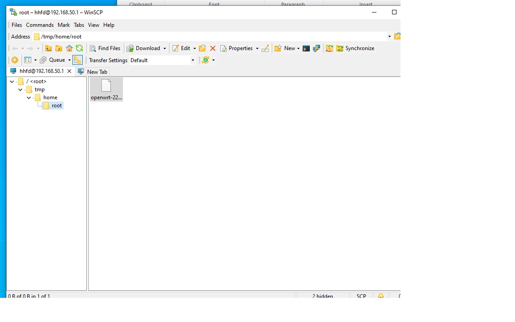The width and height of the screenshot is (515, 322).
Task: Collapse the tmp folder in the tree
Action: click(20, 89)
